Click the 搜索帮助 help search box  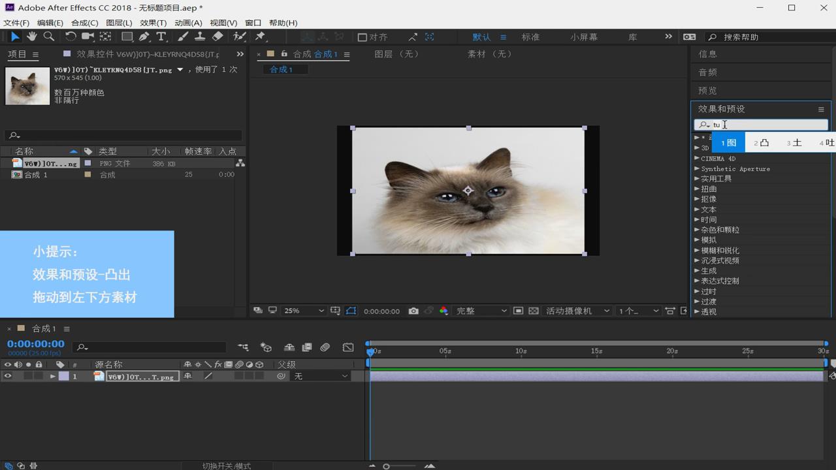[x=769, y=37]
